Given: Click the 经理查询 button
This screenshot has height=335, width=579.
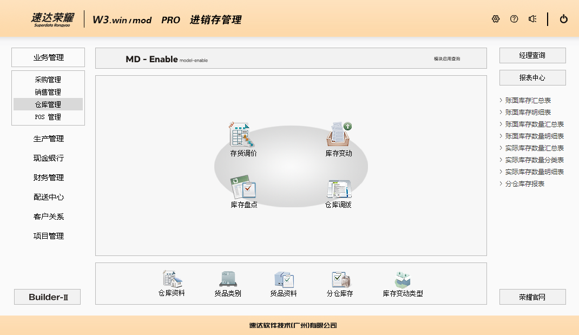Looking at the screenshot, I should click(532, 55).
